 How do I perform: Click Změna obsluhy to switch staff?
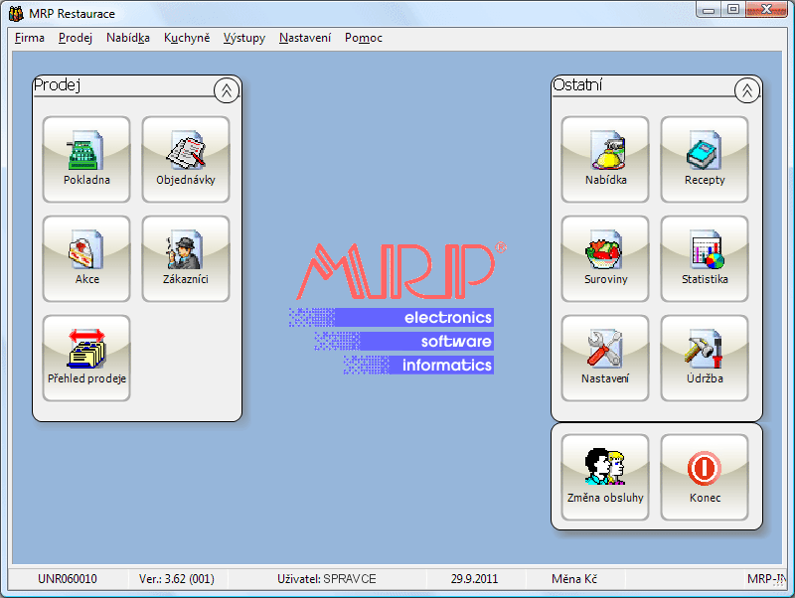point(605,478)
